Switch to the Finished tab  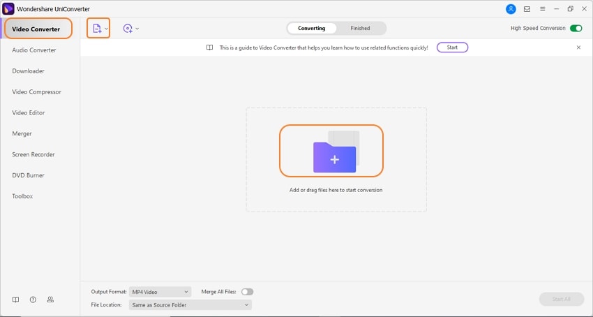pyautogui.click(x=360, y=28)
